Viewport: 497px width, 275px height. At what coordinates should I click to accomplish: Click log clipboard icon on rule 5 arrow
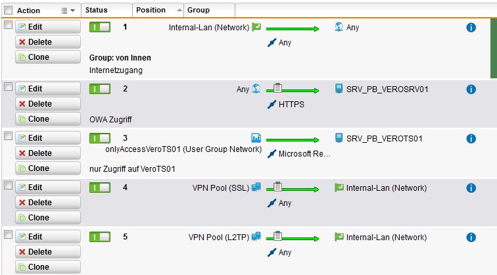click(x=277, y=236)
